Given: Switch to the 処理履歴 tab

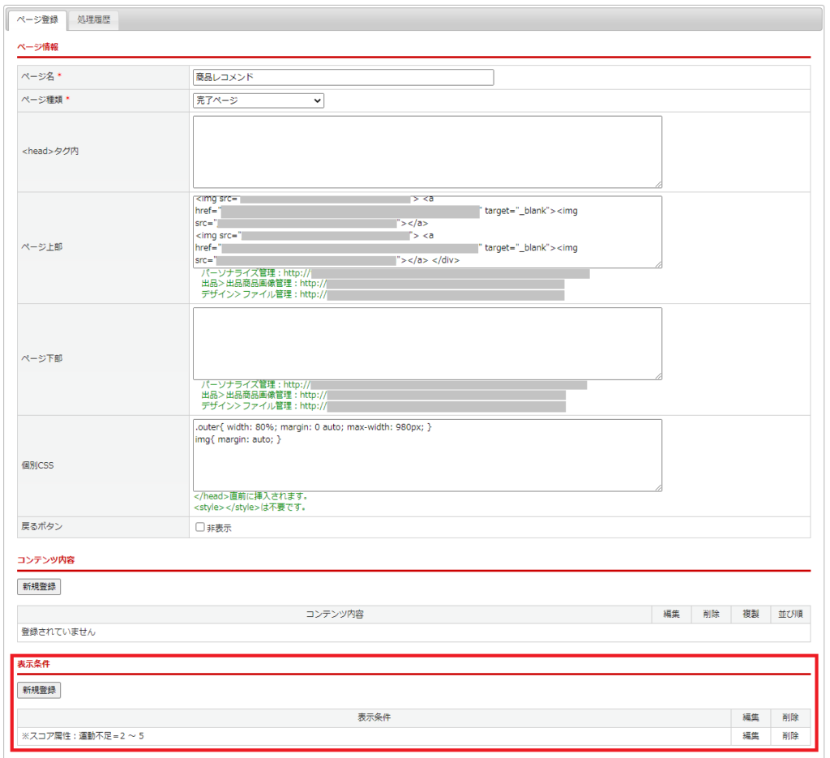Looking at the screenshot, I should (x=94, y=19).
